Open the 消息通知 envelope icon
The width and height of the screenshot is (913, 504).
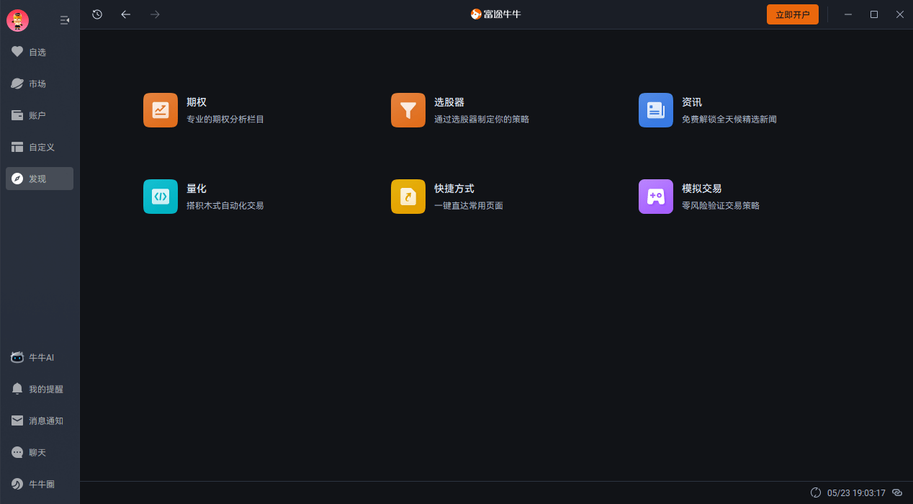point(17,420)
